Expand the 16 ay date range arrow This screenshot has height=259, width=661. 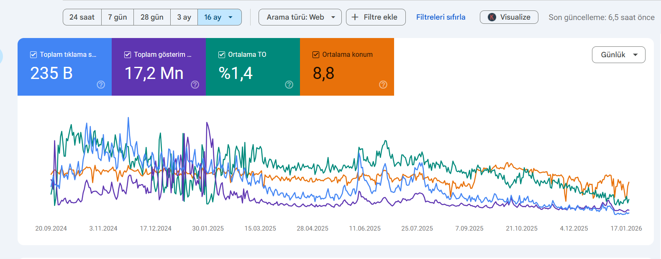click(231, 17)
